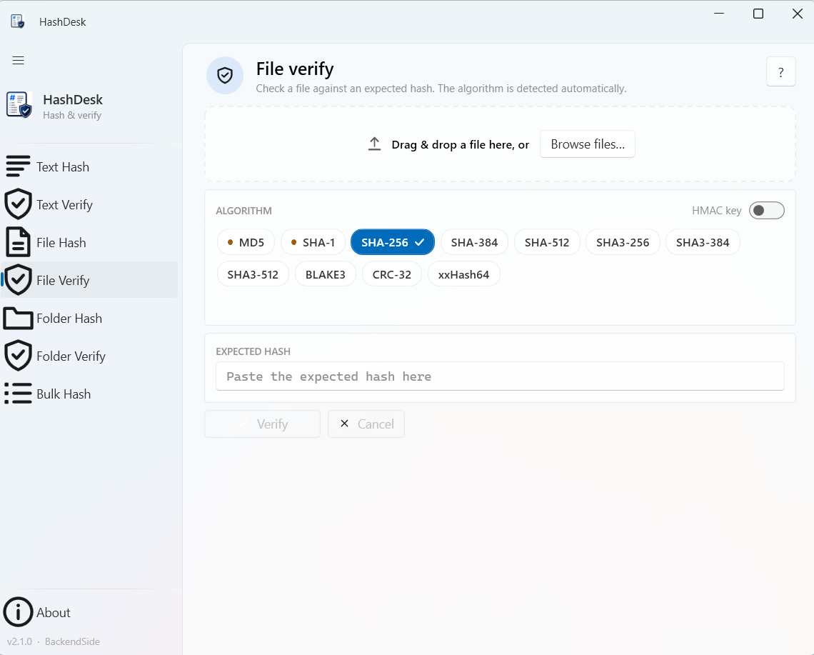Click the Text Verify shield icon
Viewport: 814px width, 655px height.
click(18, 204)
